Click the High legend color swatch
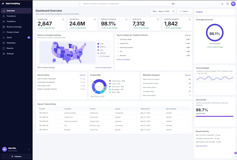 coord(98,44)
